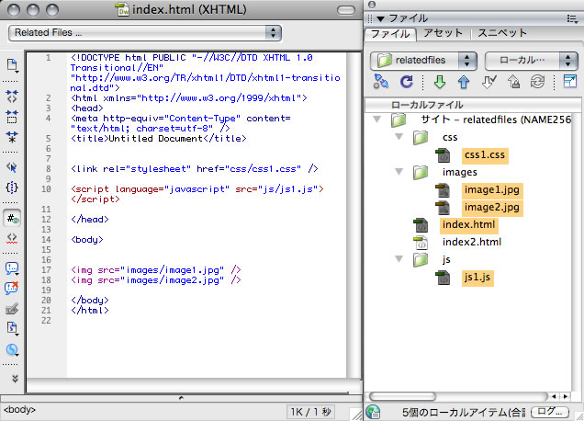This screenshot has width=584, height=421.
Task: Select image1.jpg in file tree
Action: pos(492,189)
